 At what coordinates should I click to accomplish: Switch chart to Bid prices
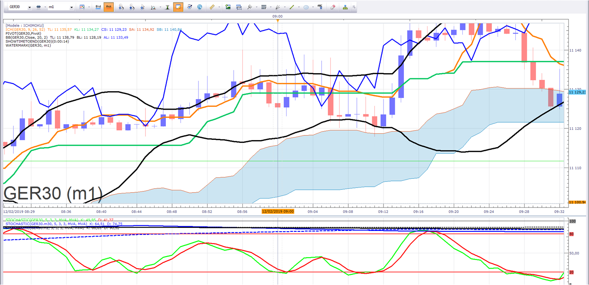pos(98,7)
